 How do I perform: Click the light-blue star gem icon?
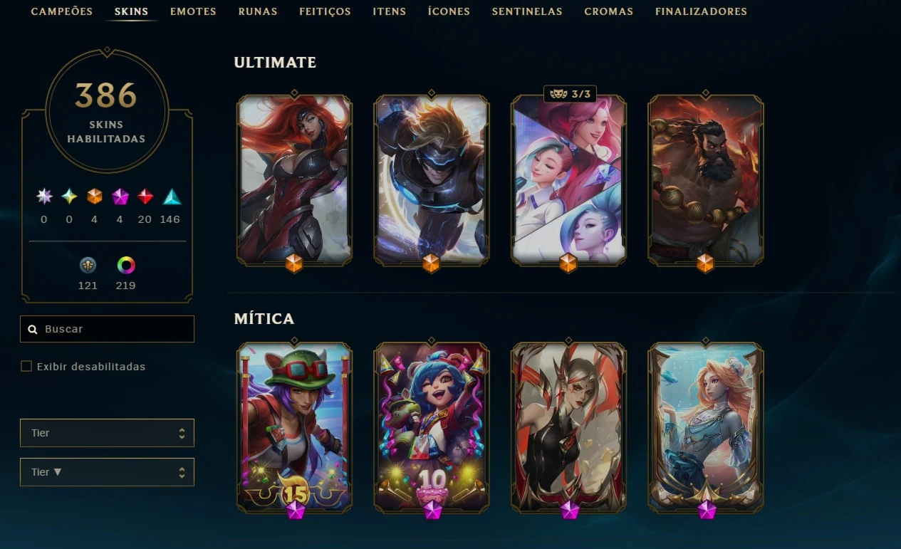point(69,197)
